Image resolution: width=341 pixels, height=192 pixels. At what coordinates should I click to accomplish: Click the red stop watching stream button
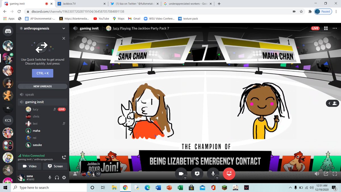pos(229,173)
